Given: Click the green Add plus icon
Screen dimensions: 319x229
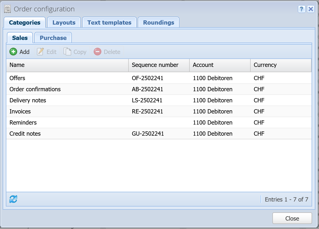Looking at the screenshot, I should (x=13, y=52).
